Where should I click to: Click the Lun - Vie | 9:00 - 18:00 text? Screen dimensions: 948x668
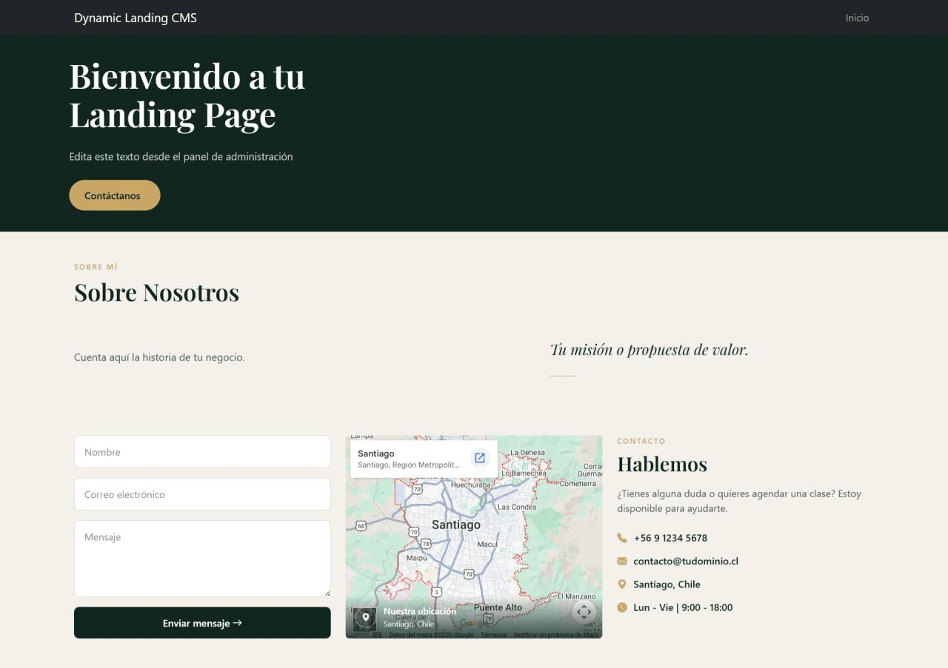coord(683,607)
